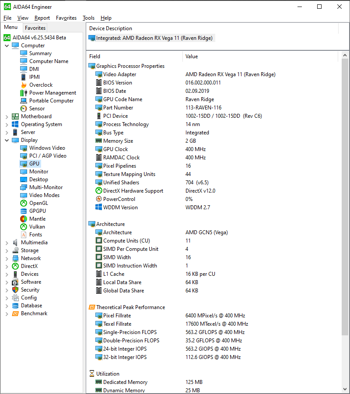The width and height of the screenshot is (350, 394).
Task: Click the OpenGL Xbox-style icon
Action: (x=24, y=203)
